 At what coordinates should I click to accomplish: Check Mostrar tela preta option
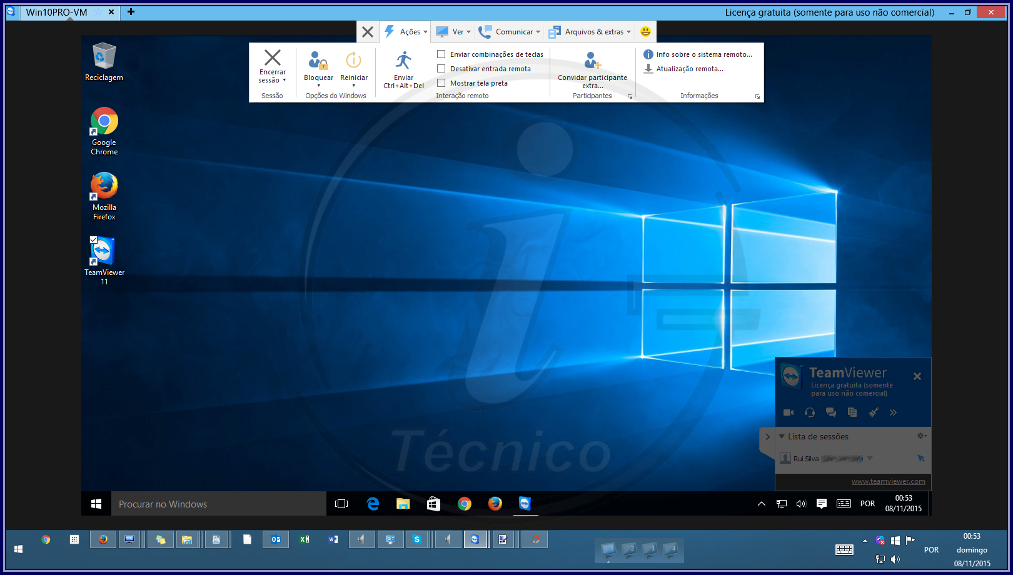pyautogui.click(x=441, y=83)
